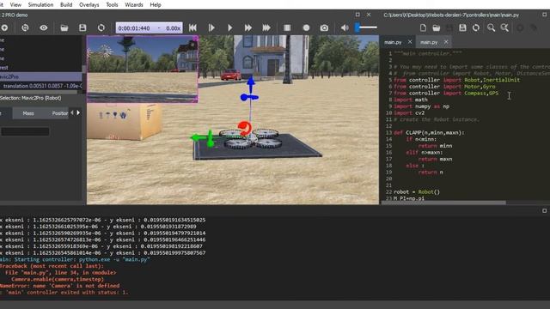Open the Build menu

[x=66, y=5]
